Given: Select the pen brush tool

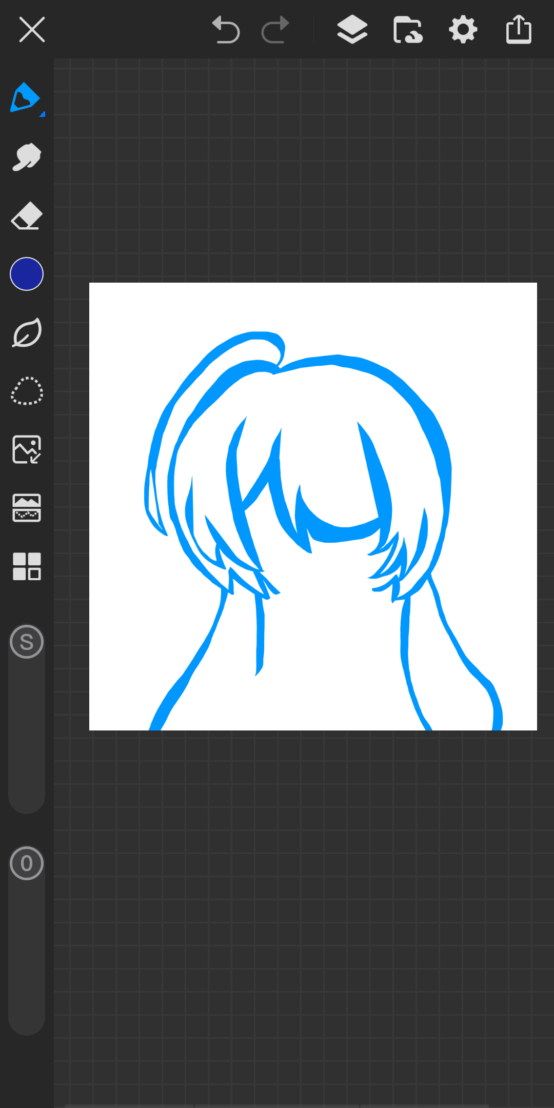Looking at the screenshot, I should (24, 97).
